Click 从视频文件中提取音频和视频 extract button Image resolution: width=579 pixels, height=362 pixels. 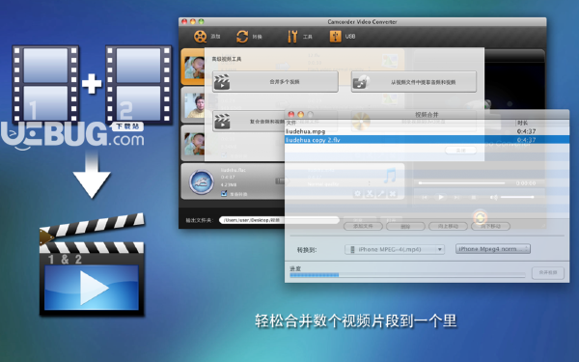coord(414,82)
